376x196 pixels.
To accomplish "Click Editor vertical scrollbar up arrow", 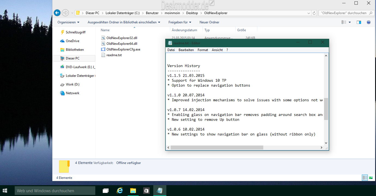I will click(x=326, y=56).
